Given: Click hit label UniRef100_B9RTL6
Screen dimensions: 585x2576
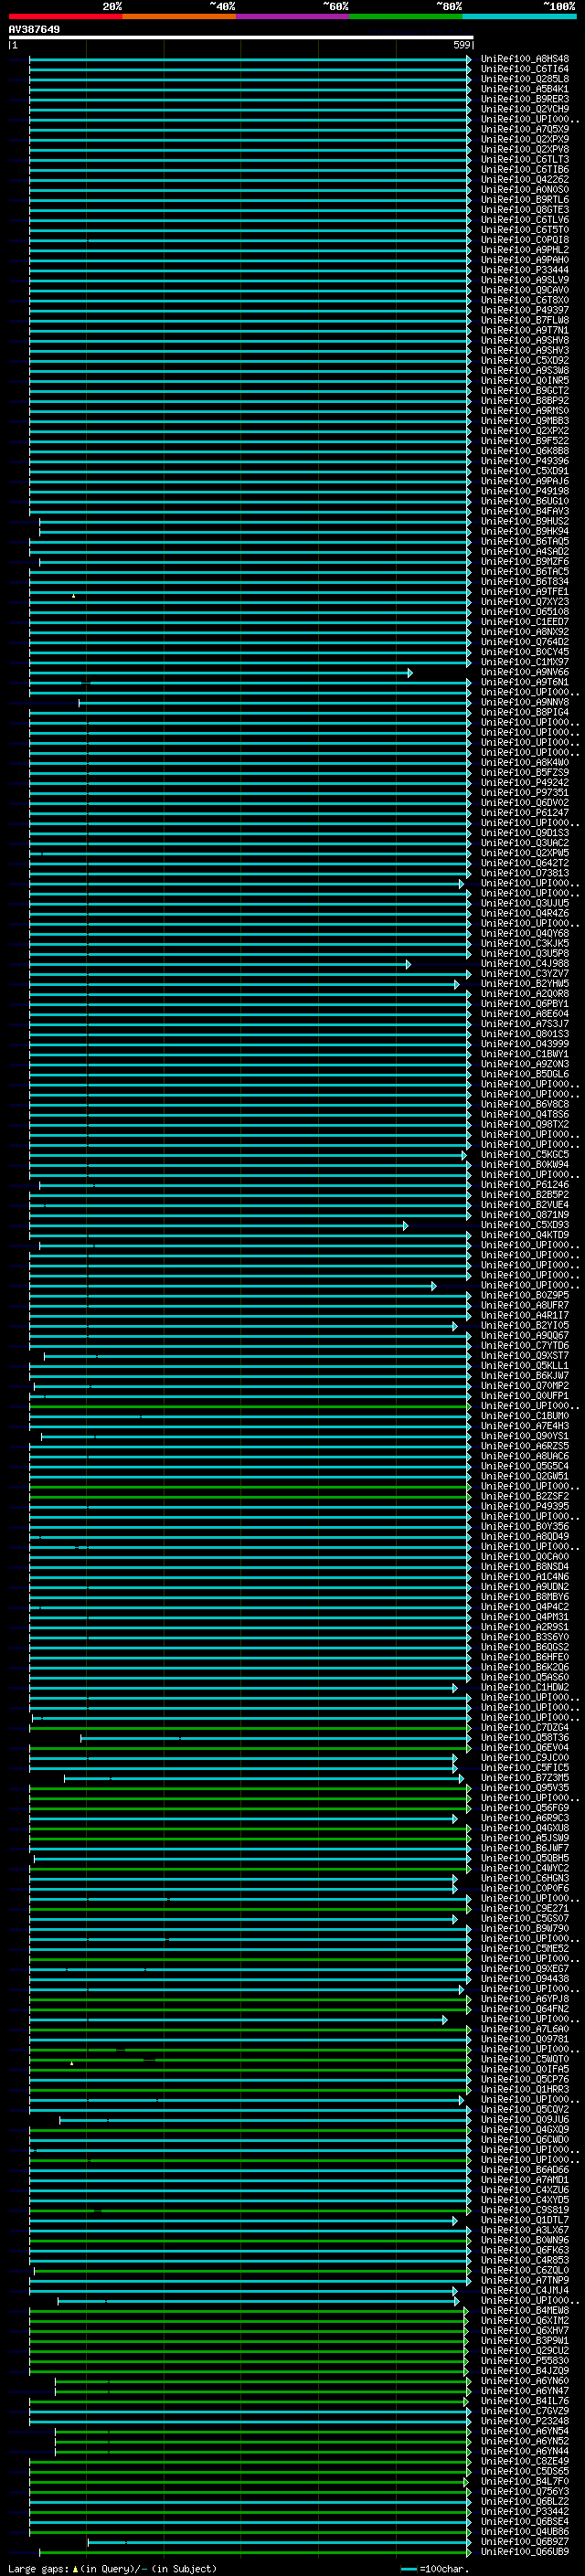Looking at the screenshot, I should click(524, 200).
